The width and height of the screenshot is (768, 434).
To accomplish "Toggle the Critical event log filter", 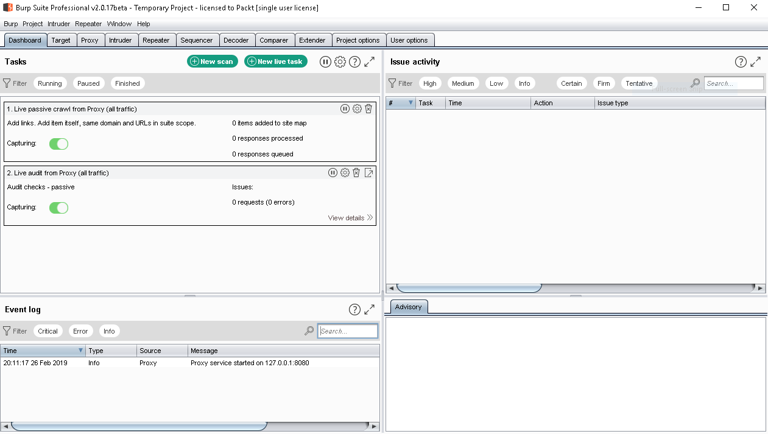I will point(48,331).
